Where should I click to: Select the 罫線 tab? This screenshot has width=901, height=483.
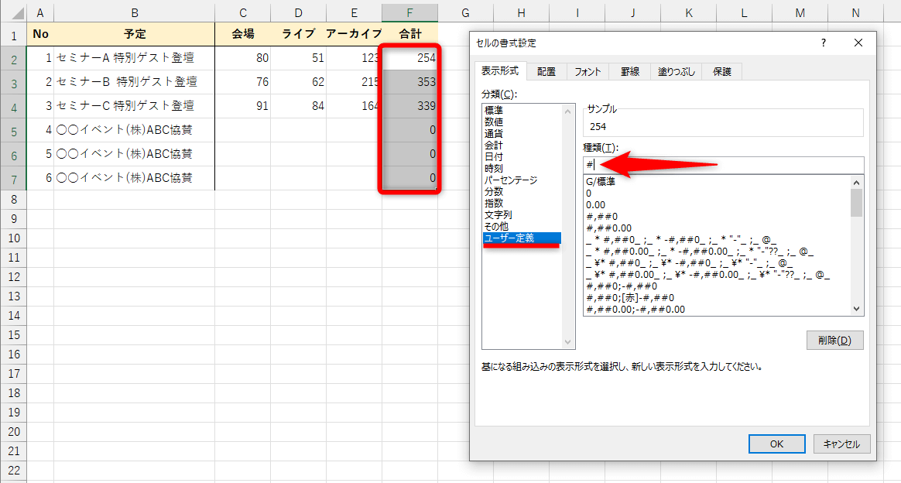pyautogui.click(x=630, y=70)
